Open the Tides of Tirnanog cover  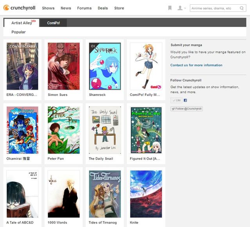[x=105, y=194]
